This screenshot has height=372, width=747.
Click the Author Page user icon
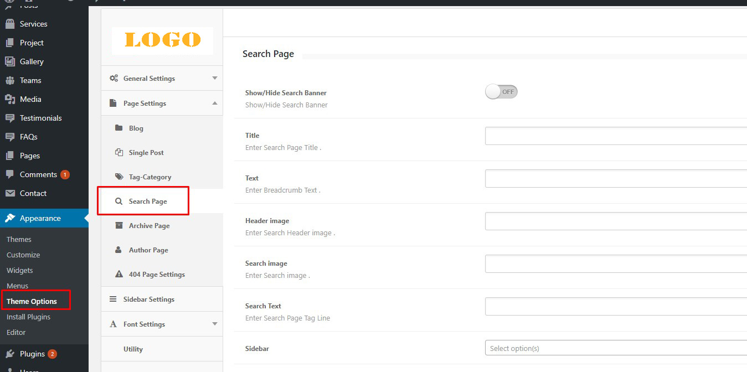tap(119, 250)
